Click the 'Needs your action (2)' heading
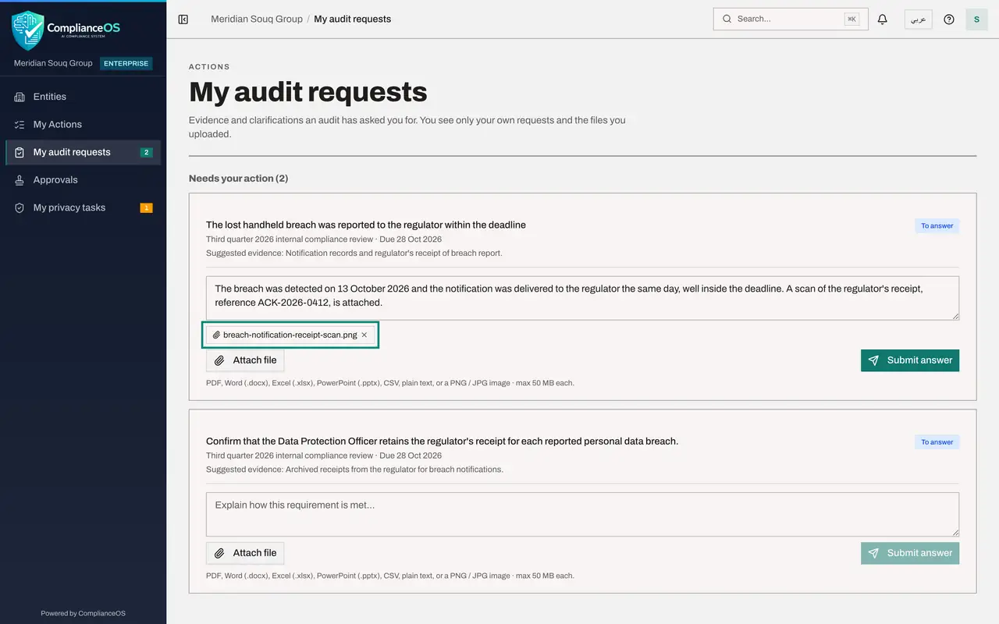 tap(238, 178)
